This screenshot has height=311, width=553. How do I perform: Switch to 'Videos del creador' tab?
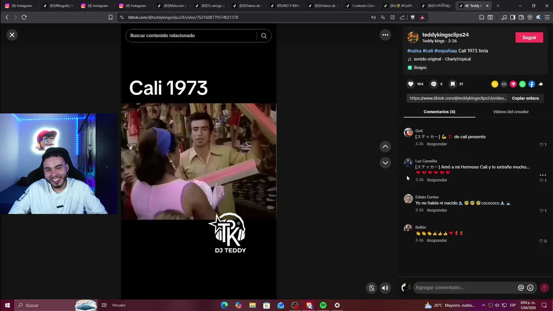coord(511,112)
